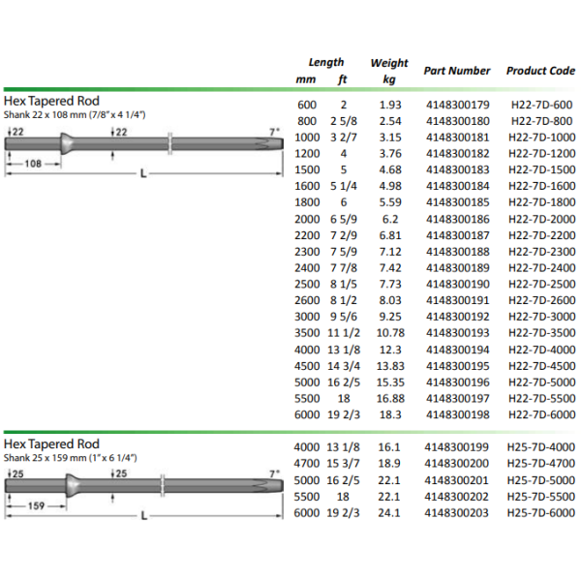The height and width of the screenshot is (581, 581).
Task: Select product code H22-7D-2500
Action: pyautogui.click(x=541, y=284)
